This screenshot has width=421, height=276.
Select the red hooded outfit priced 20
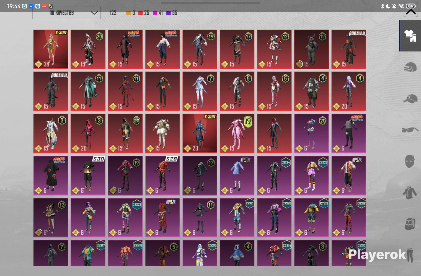point(88,133)
